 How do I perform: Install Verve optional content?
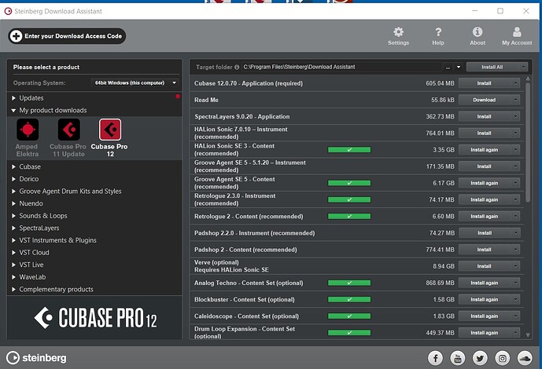[485, 266]
